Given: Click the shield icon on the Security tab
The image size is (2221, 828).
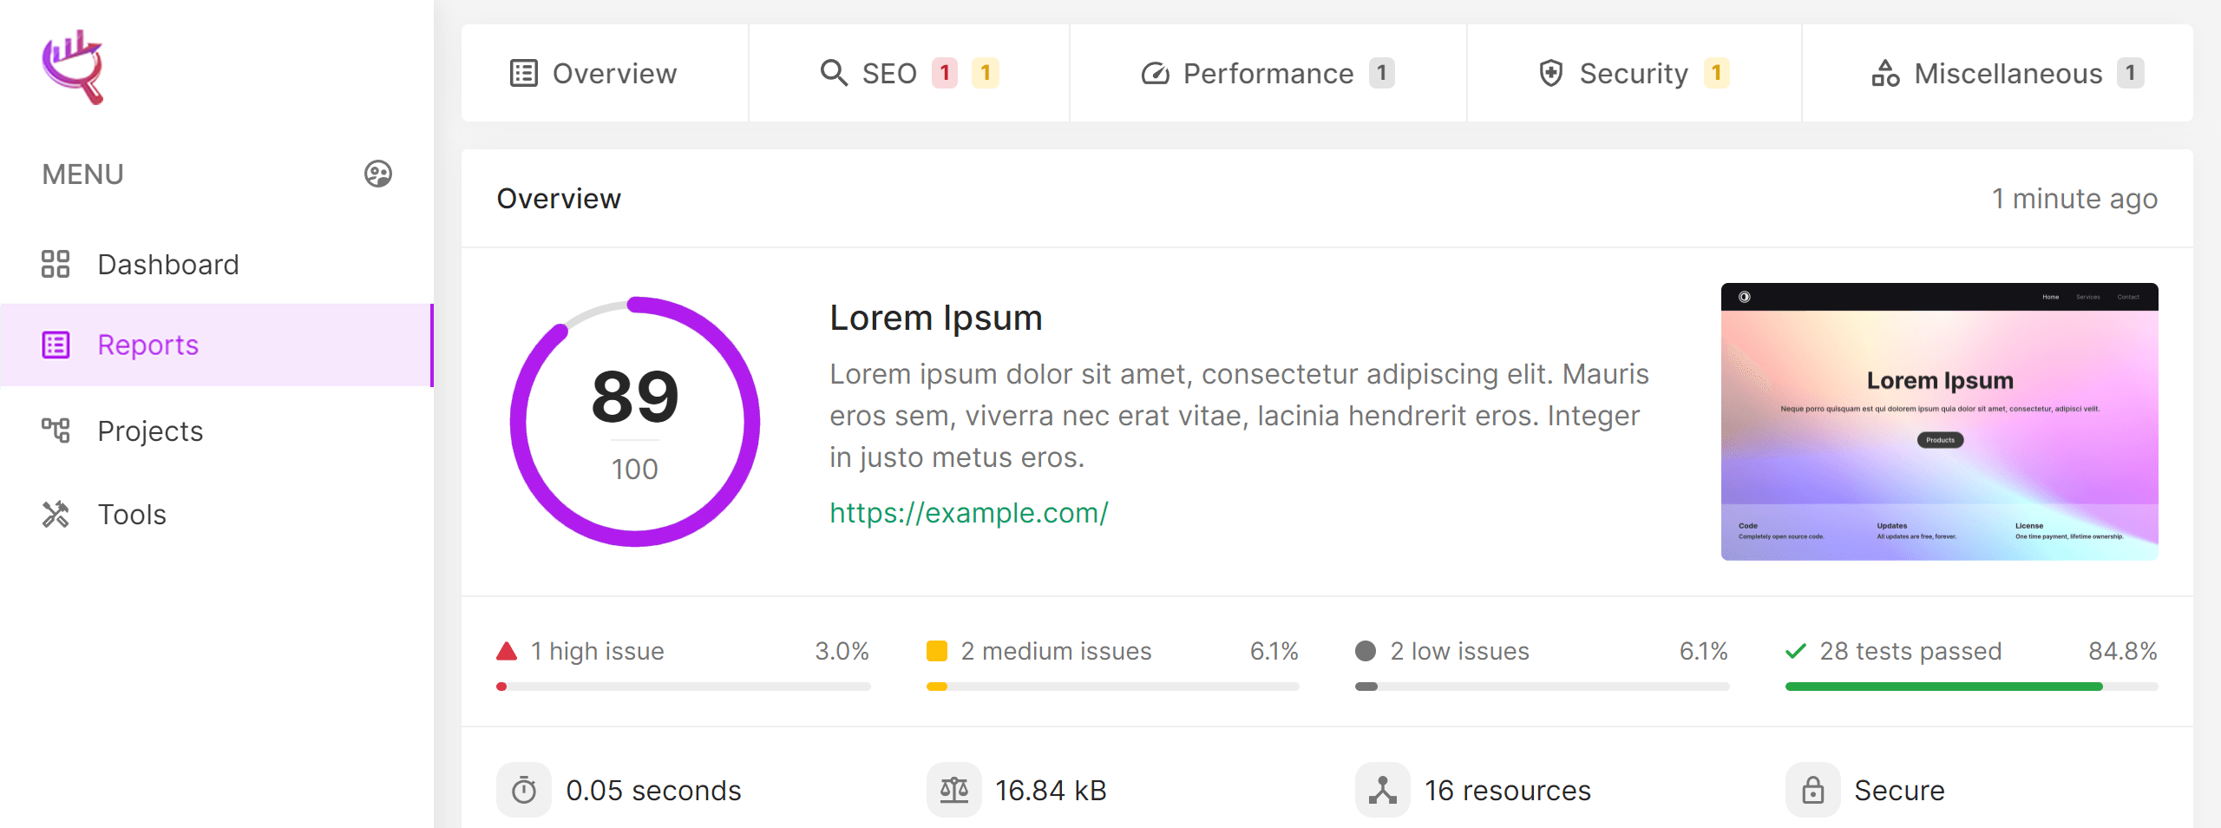Looking at the screenshot, I should (1550, 73).
